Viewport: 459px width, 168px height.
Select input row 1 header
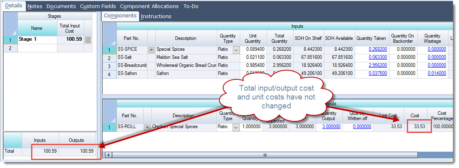(x=110, y=50)
